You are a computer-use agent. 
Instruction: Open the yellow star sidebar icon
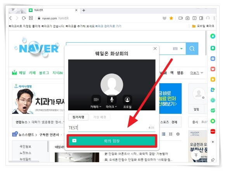point(213,79)
